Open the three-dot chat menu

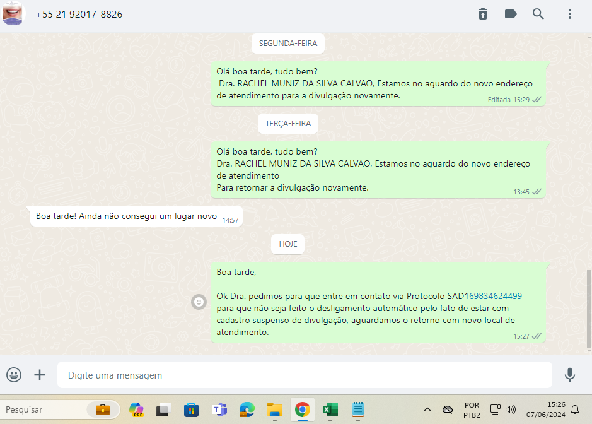[x=570, y=14]
